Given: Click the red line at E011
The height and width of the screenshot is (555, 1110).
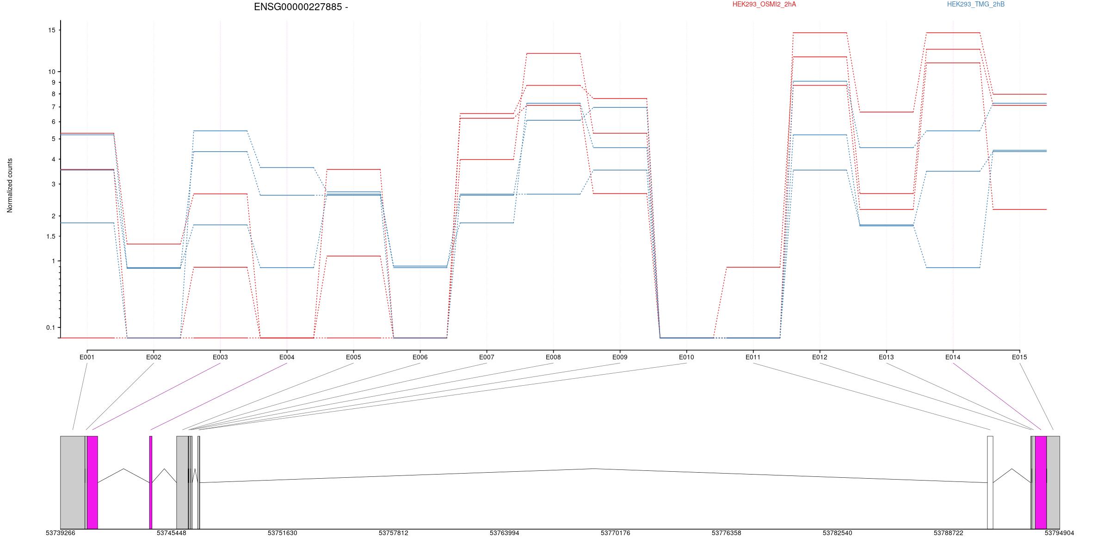Looking at the screenshot, I should (x=753, y=267).
